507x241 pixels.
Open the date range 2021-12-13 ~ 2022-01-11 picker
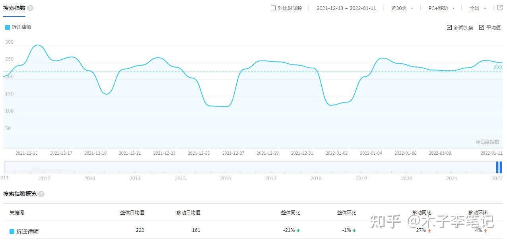coord(346,8)
